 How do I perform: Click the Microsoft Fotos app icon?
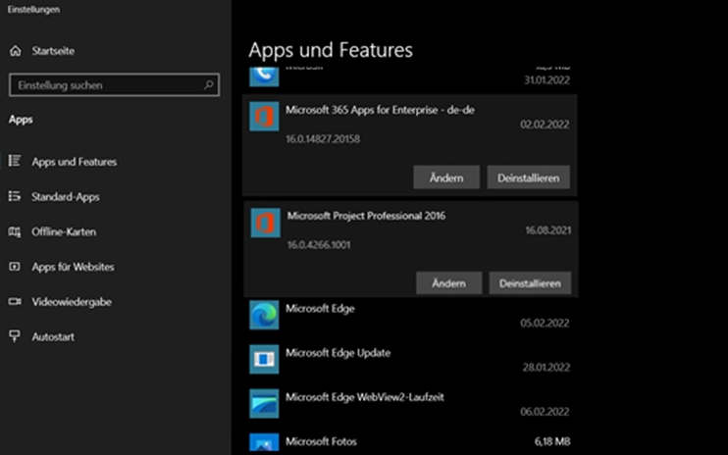264,444
